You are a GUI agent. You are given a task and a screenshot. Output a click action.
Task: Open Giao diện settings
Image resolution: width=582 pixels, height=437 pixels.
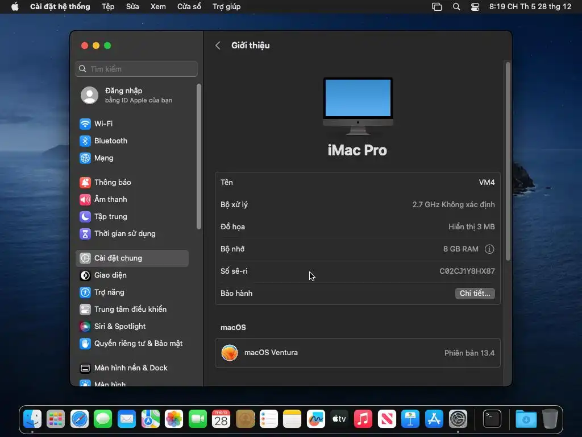[132, 275]
